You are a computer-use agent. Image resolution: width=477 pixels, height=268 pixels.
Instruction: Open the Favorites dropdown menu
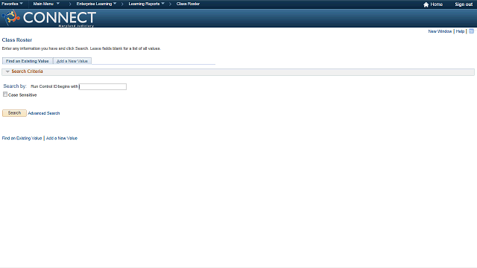click(12, 4)
